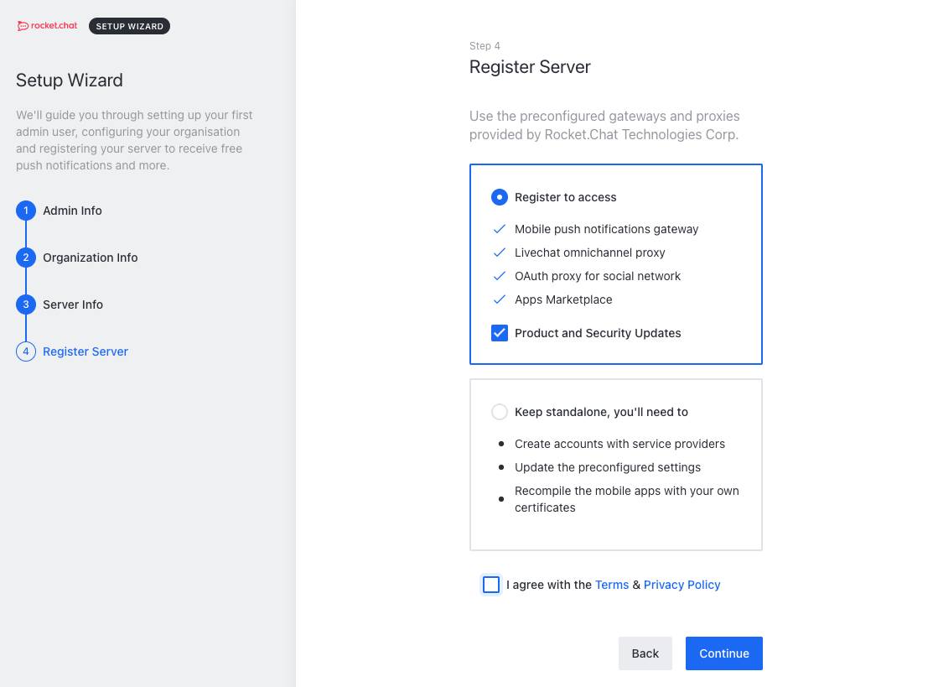933x687 pixels.
Task: Open the Terms link
Action: coord(611,585)
